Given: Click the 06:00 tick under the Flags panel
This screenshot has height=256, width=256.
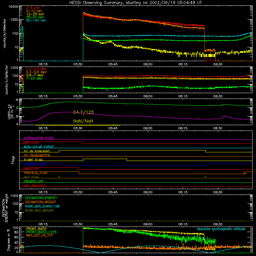Looking at the screenshot, I should pyautogui.click(x=148, y=192).
